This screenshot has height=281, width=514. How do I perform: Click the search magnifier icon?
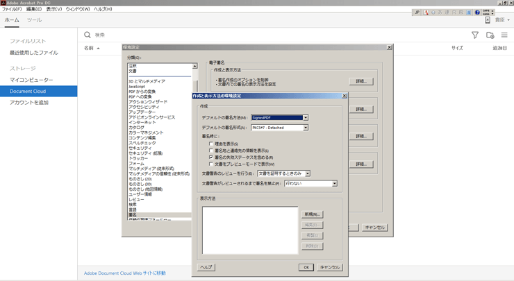click(88, 35)
